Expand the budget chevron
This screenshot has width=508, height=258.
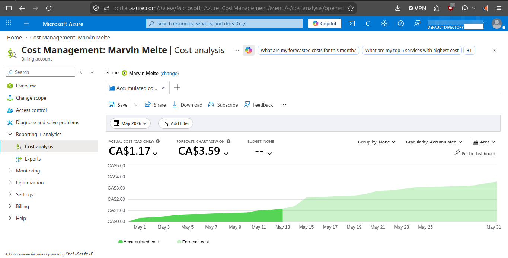pyautogui.click(x=269, y=153)
